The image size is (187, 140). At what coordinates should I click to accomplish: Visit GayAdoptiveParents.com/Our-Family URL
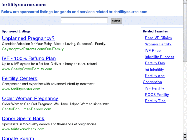[33, 49]
